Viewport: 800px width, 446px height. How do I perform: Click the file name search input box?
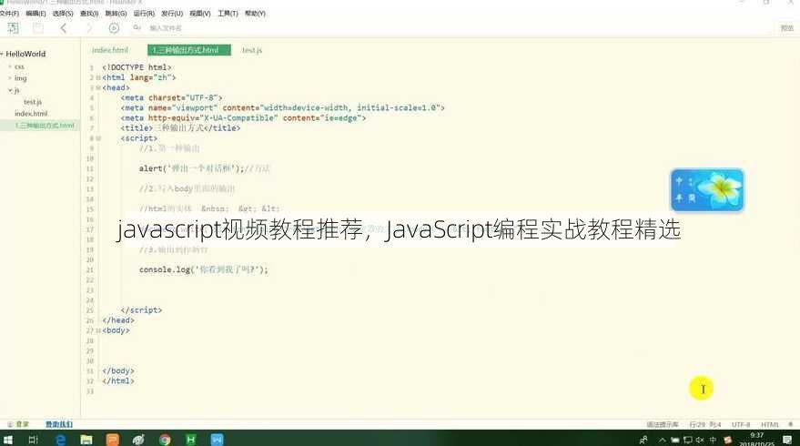pyautogui.click(x=166, y=28)
